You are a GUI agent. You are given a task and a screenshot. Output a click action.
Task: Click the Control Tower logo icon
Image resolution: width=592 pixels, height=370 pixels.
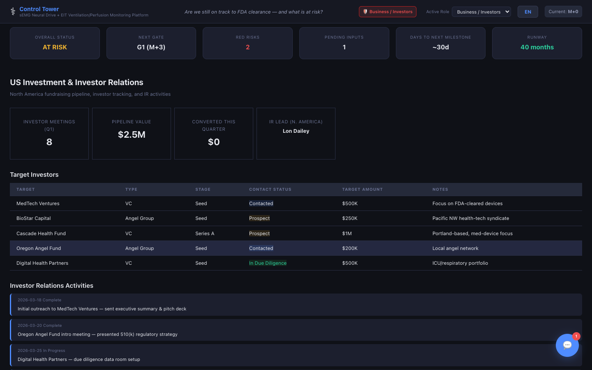coord(13,12)
